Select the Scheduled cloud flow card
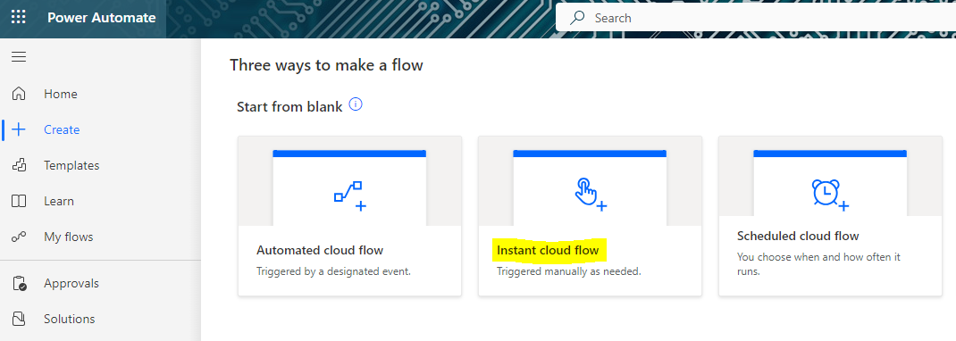The width and height of the screenshot is (956, 341). point(830,216)
